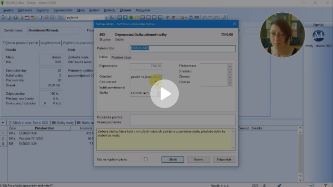Click the pojistné search field in the toolbar
333x187 pixels.
click(x=85, y=18)
